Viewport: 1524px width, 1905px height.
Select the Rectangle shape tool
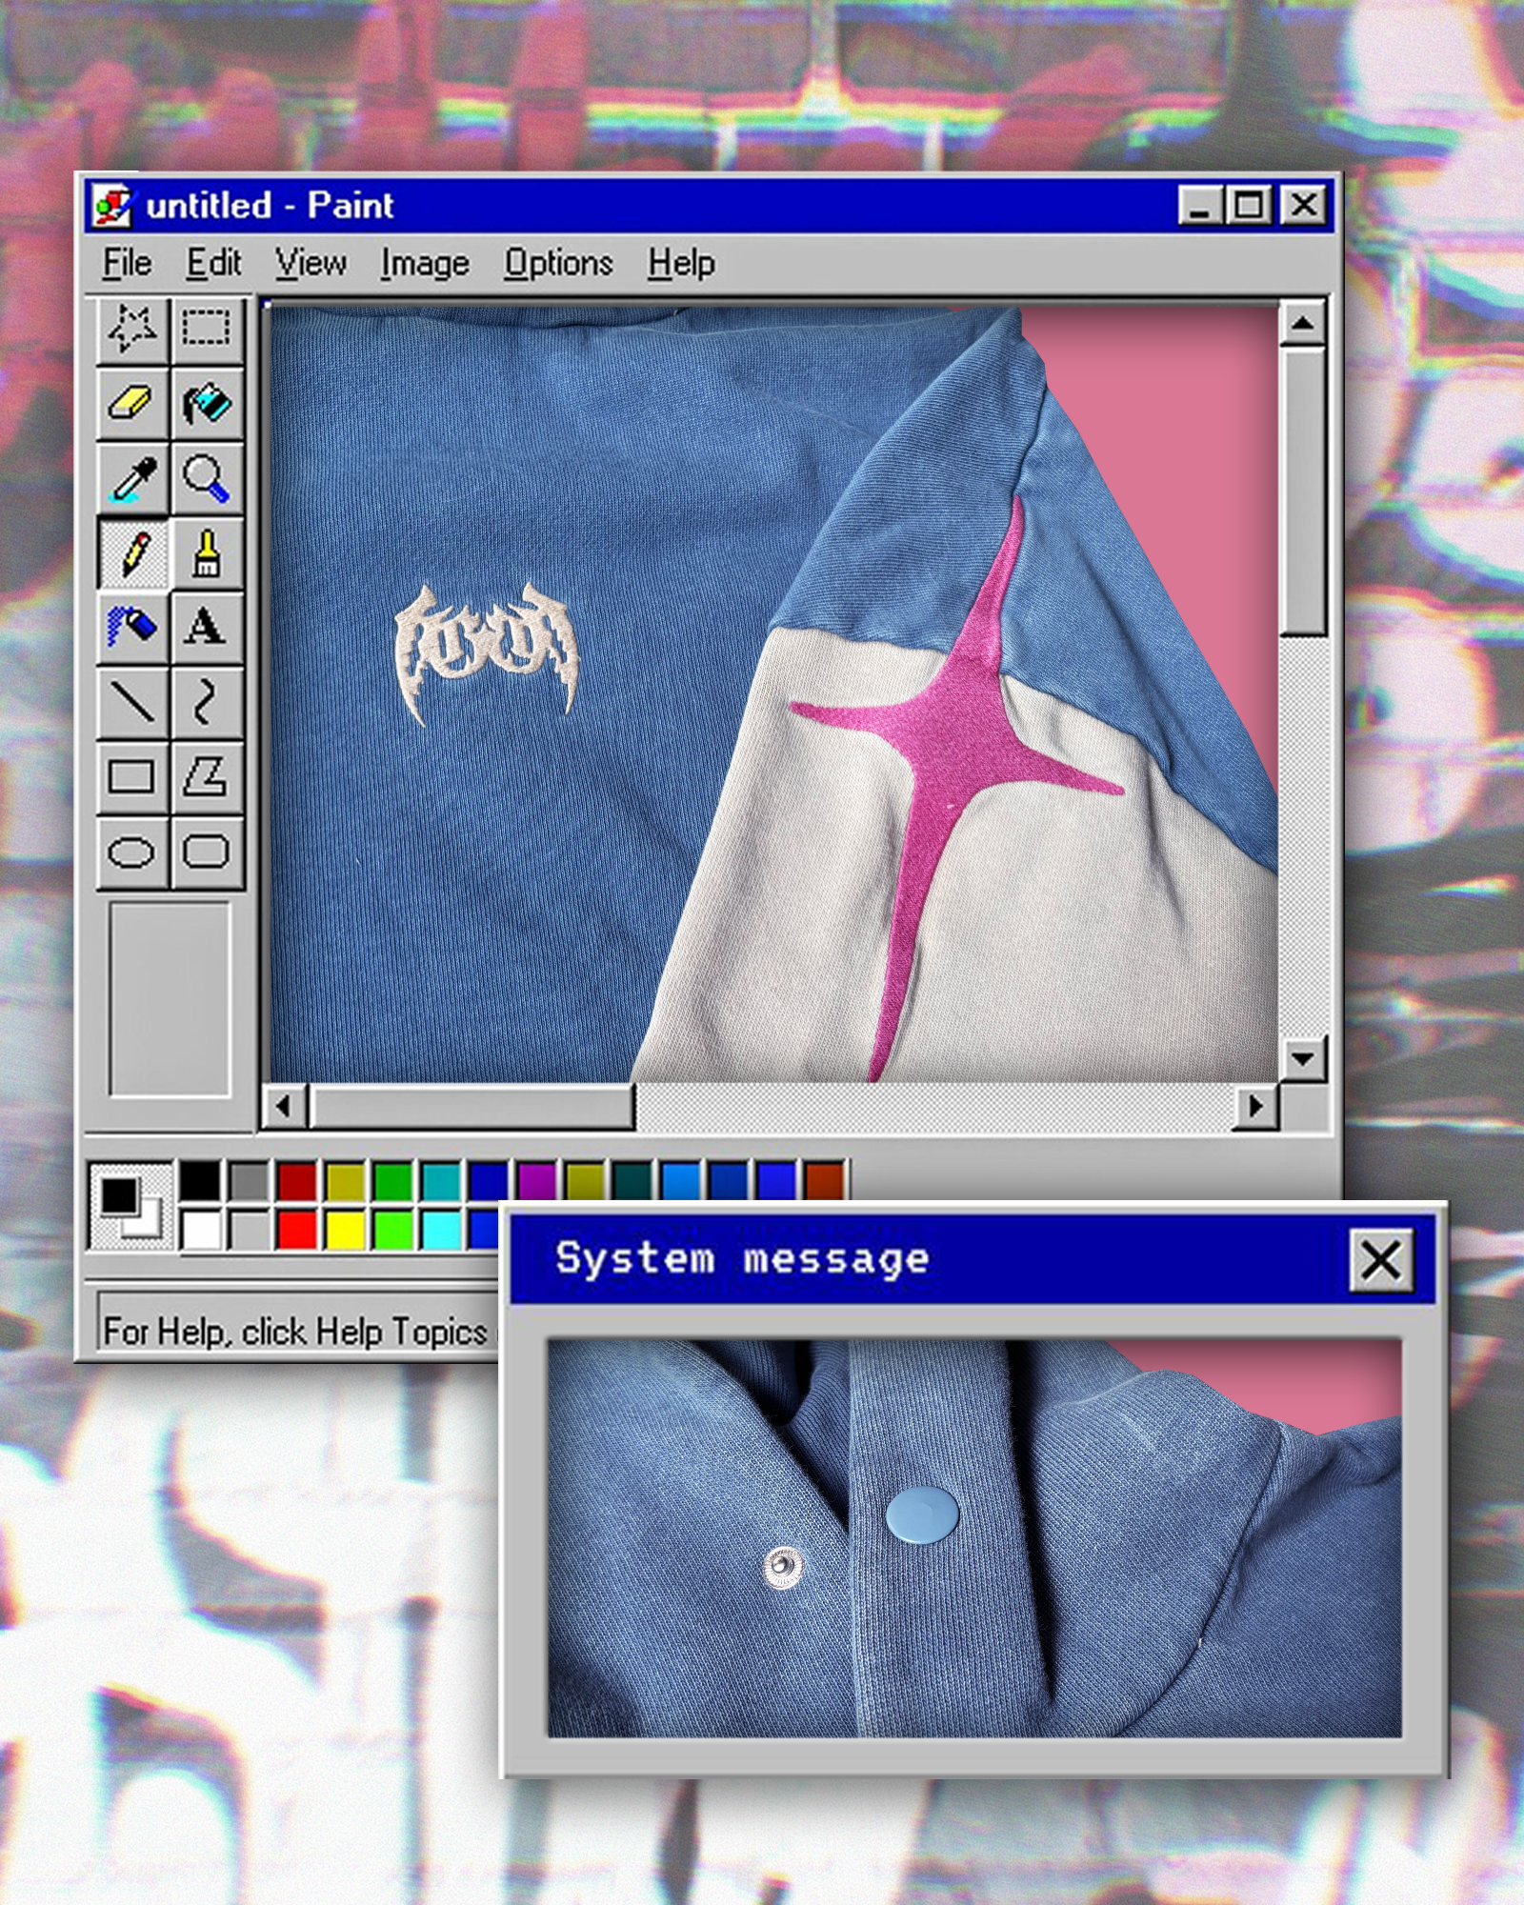(133, 776)
